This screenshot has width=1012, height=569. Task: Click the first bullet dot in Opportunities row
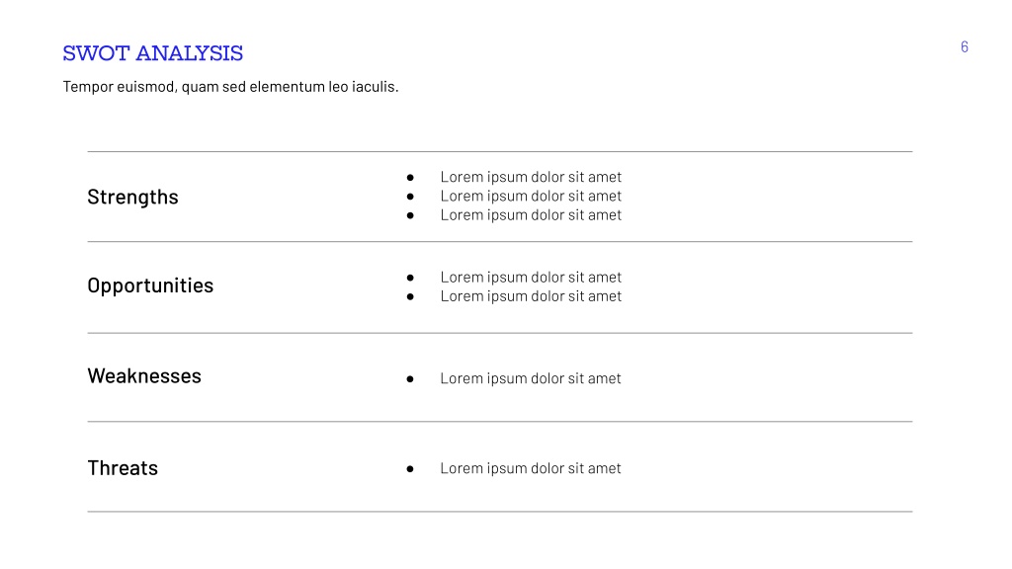pos(410,278)
